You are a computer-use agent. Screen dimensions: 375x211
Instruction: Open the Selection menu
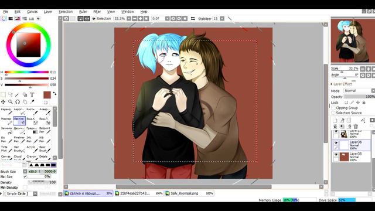(x=66, y=12)
